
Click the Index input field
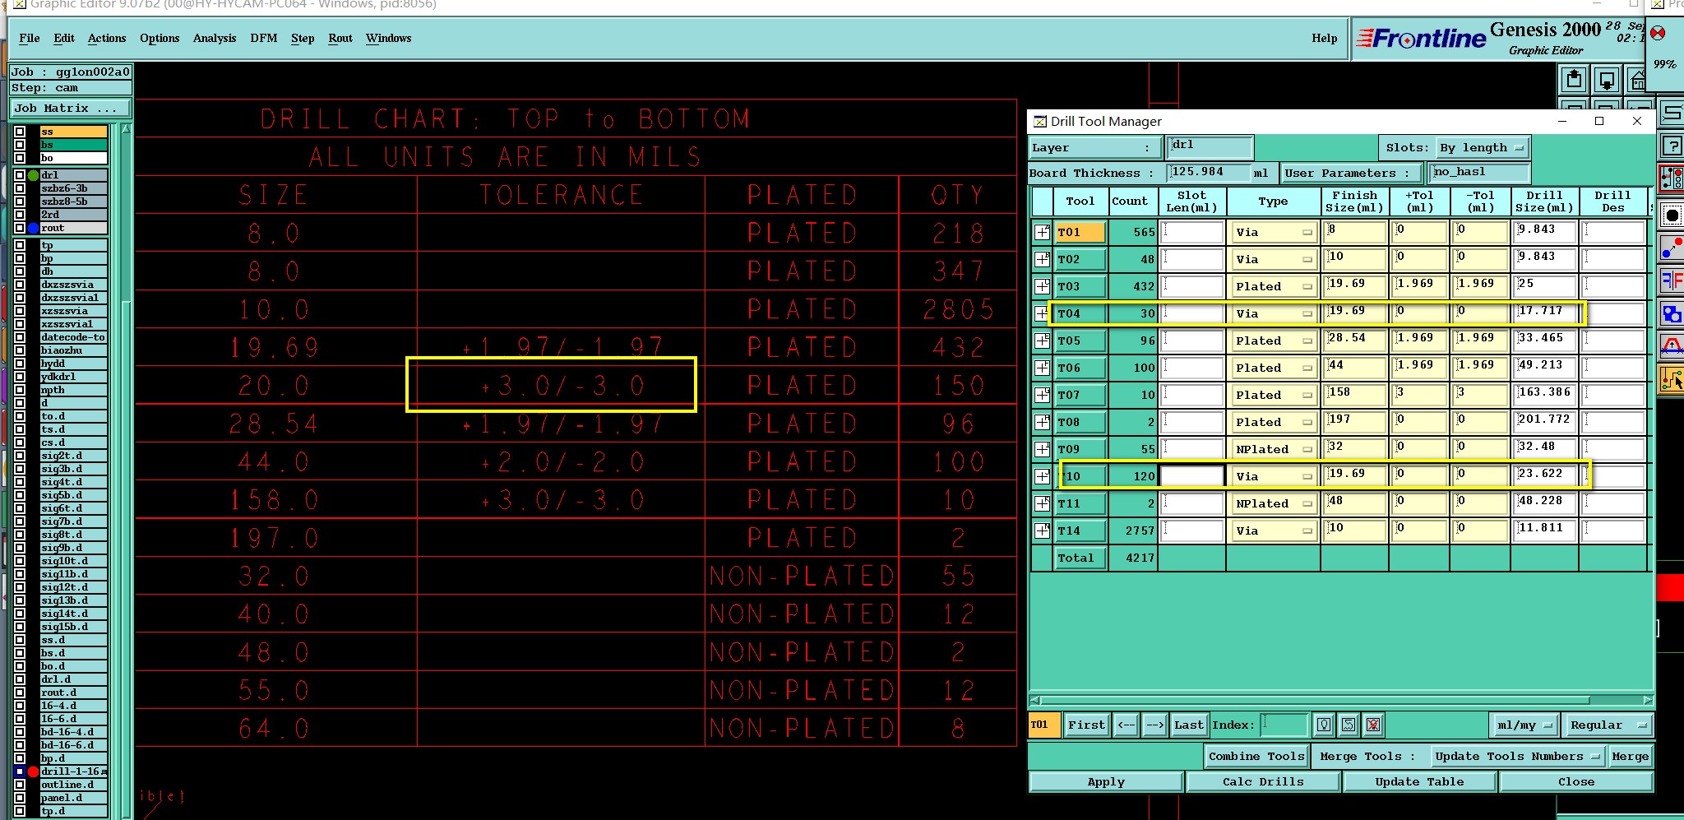[x=1284, y=725]
